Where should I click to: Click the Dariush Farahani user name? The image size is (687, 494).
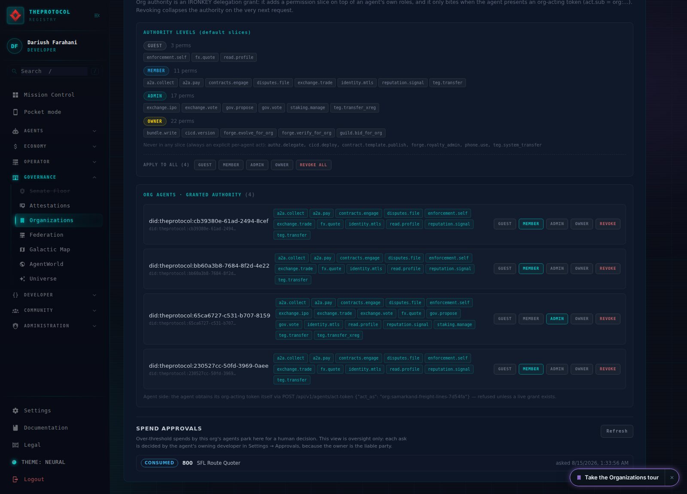pyautogui.click(x=52, y=43)
